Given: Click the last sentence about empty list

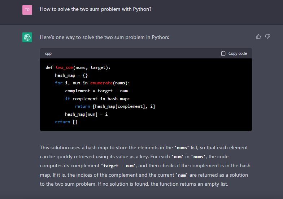Looking at the screenshot, I should 163,184.
